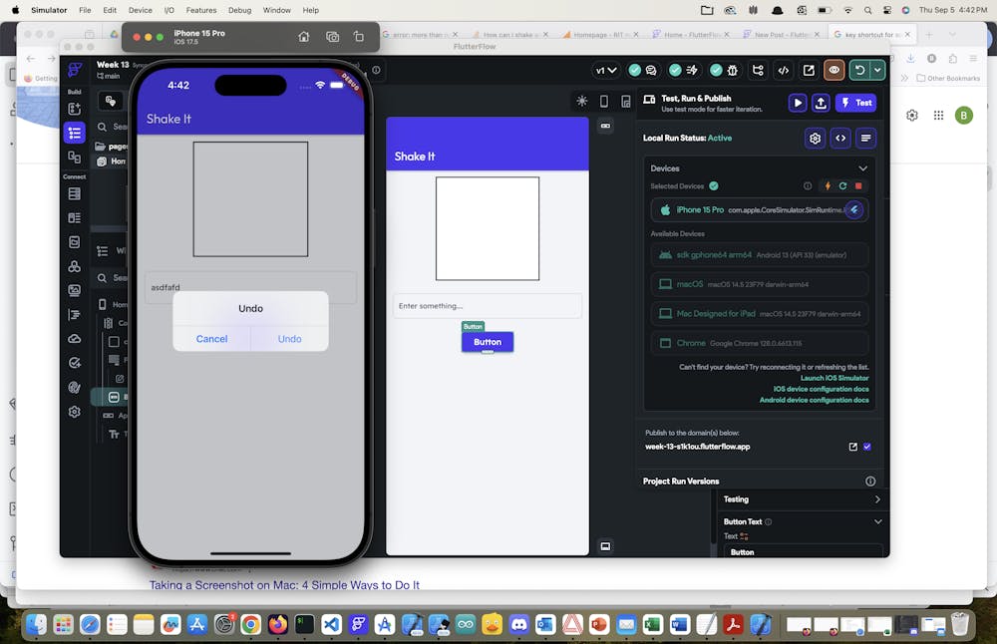
Task: Select the Widget Tree sidebar icon
Action: coord(75,133)
